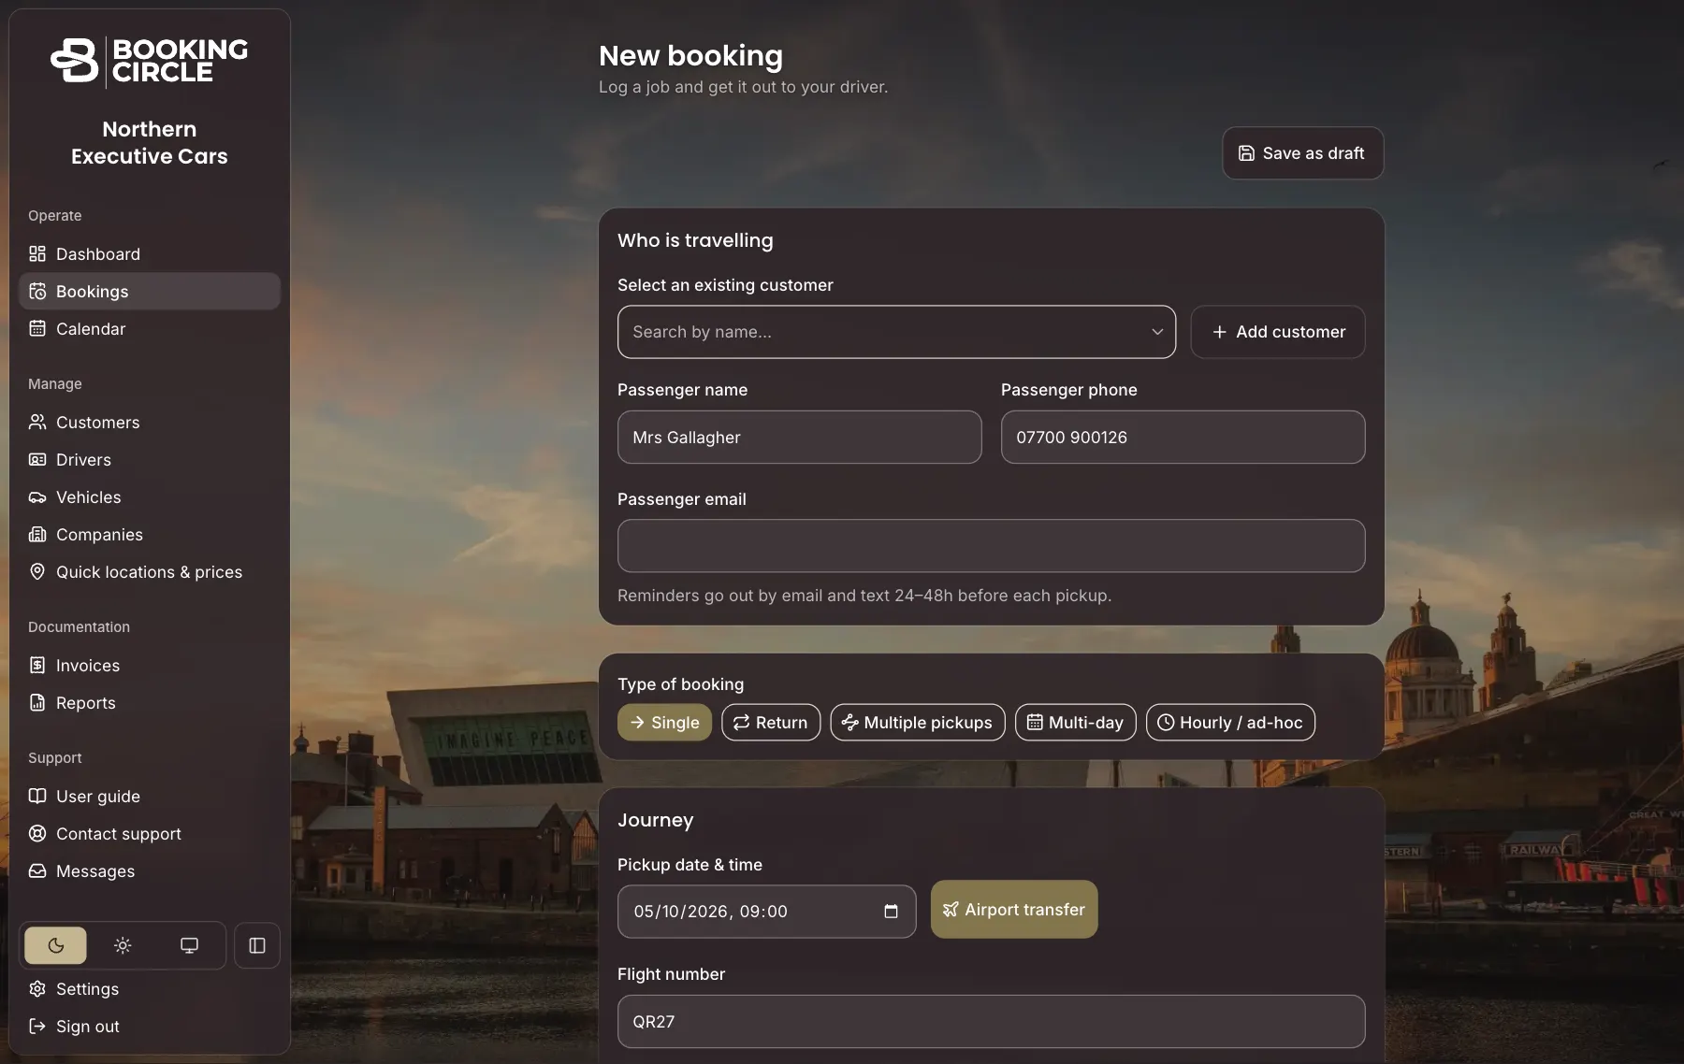Viewport: 1684px width, 1064px height.
Task: Click the Flight number field
Action: coord(992,1022)
